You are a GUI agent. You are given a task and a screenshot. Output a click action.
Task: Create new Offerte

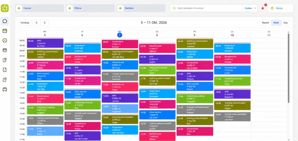pyautogui.click(x=91, y=8)
